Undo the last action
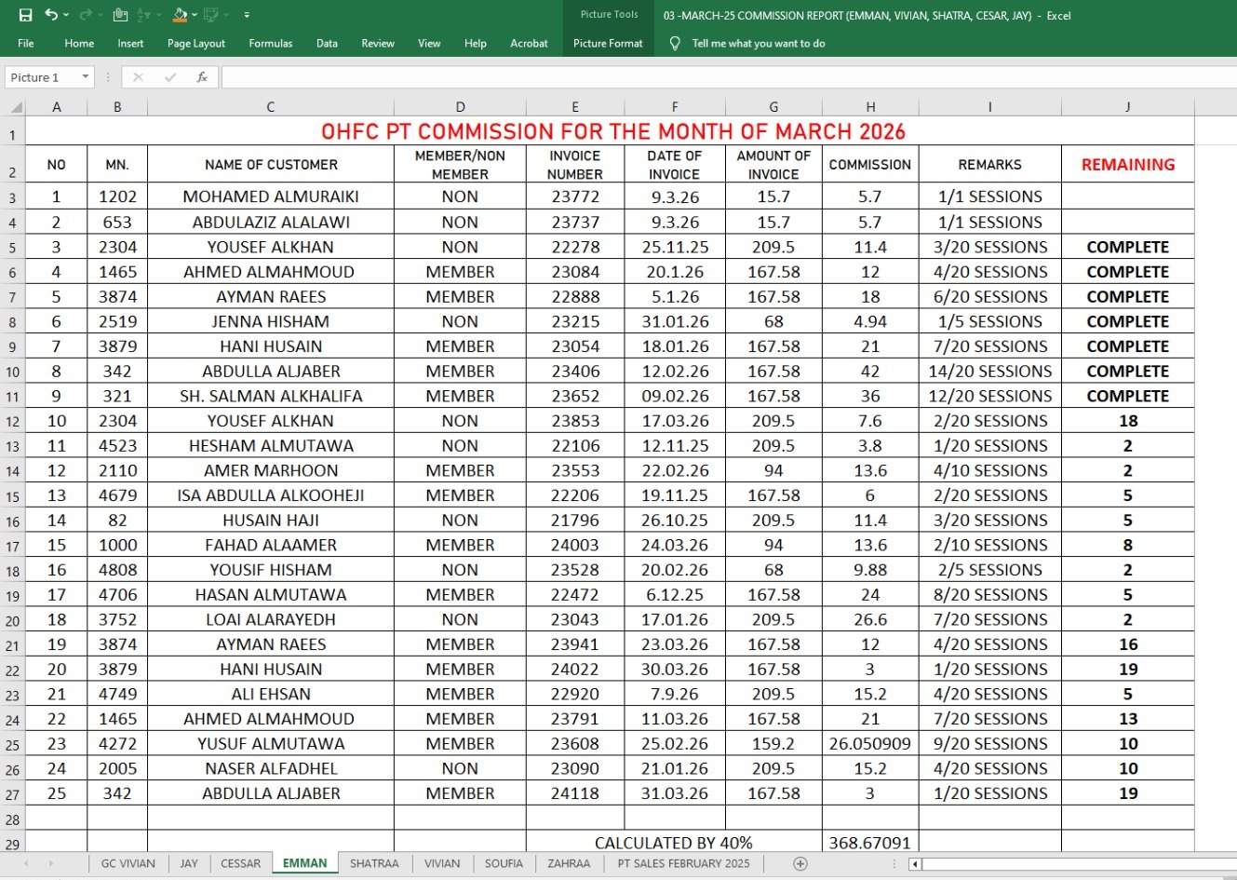 click(51, 15)
